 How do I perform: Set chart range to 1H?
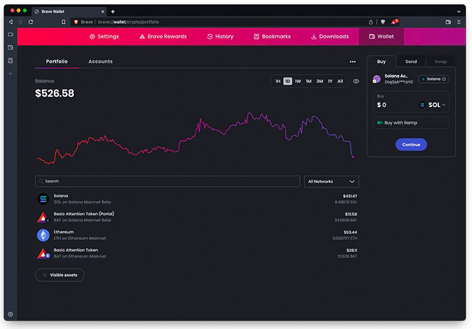[278, 81]
